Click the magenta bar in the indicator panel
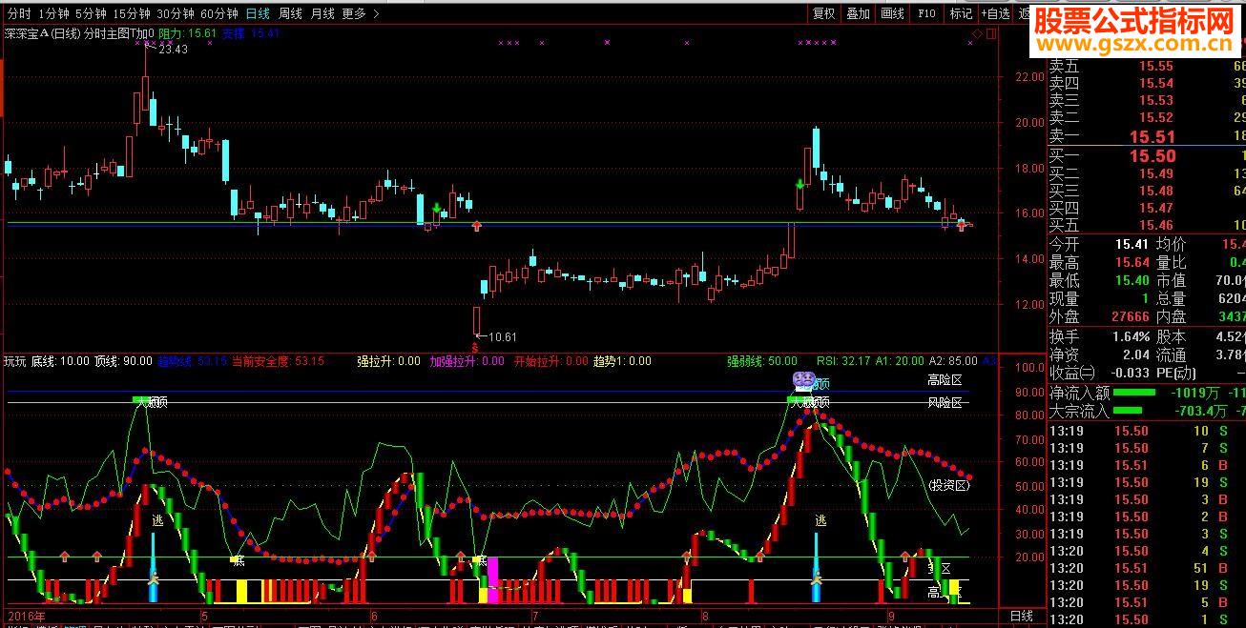This screenshot has width=1246, height=628. (x=492, y=579)
